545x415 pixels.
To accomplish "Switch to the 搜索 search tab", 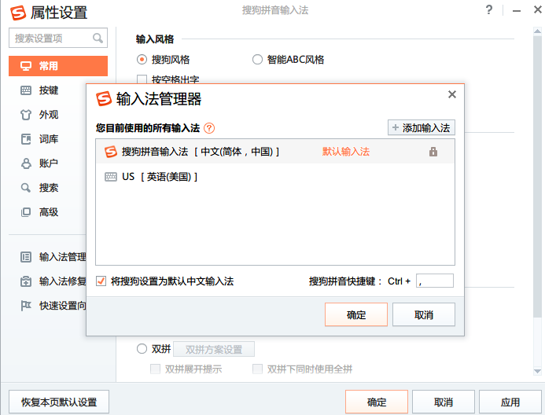I will pos(49,188).
